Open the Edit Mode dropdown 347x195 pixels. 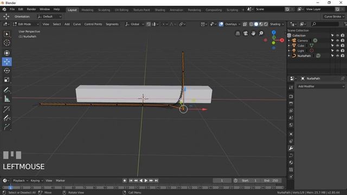pos(26,24)
